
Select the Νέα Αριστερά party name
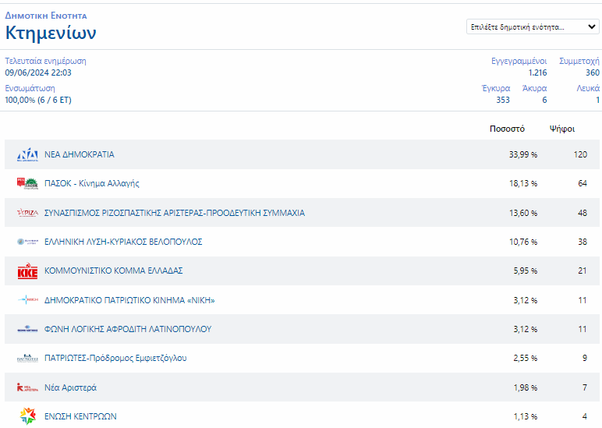[x=70, y=387]
